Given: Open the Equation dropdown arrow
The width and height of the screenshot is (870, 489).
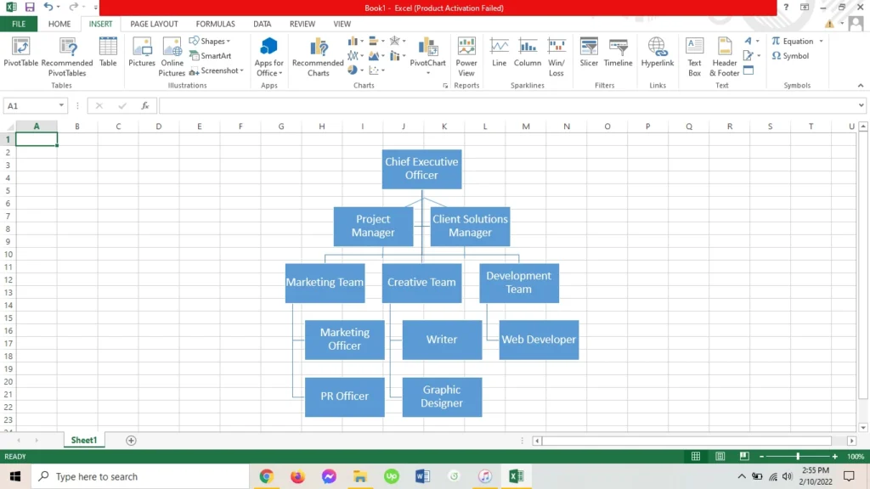Looking at the screenshot, I should pos(822,41).
